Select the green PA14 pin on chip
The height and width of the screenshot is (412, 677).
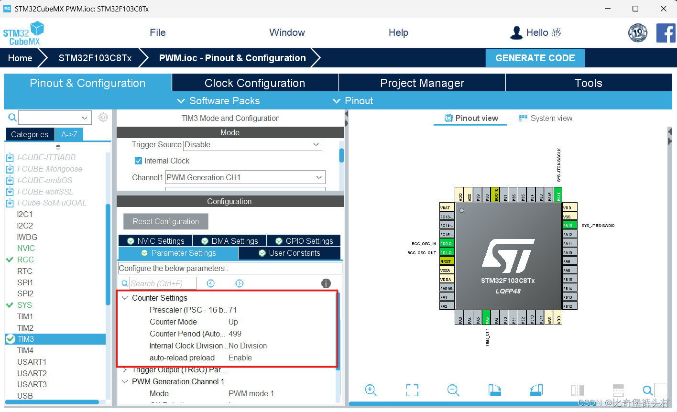tap(558, 195)
